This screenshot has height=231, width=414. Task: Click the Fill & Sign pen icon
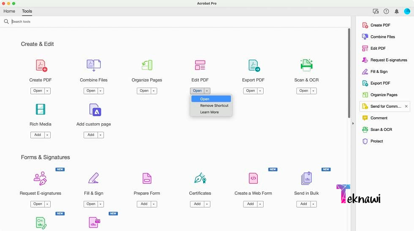93,178
